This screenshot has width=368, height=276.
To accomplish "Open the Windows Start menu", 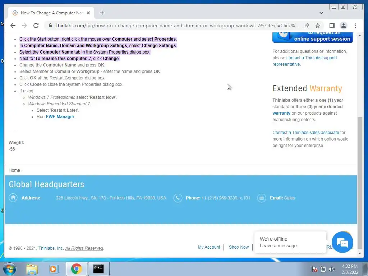I will click(10, 269).
